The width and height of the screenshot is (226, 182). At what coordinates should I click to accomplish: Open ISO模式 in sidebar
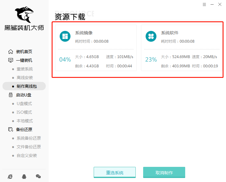pos(24,112)
